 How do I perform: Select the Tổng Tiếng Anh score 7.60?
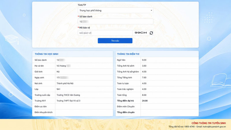click(144, 77)
